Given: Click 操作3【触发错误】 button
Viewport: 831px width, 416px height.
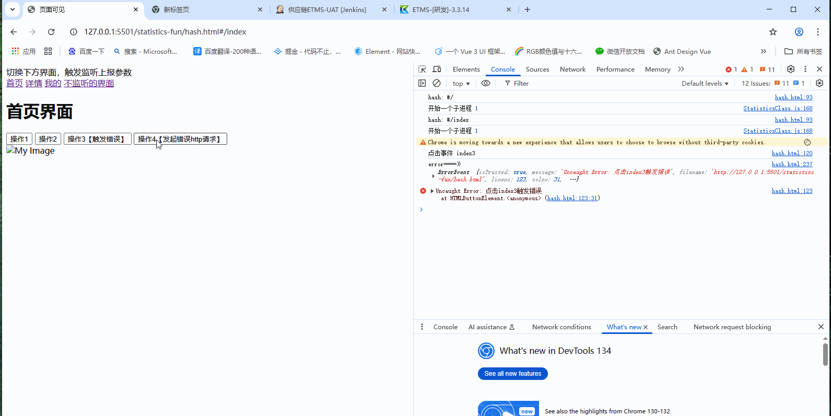Looking at the screenshot, I should coord(98,139).
